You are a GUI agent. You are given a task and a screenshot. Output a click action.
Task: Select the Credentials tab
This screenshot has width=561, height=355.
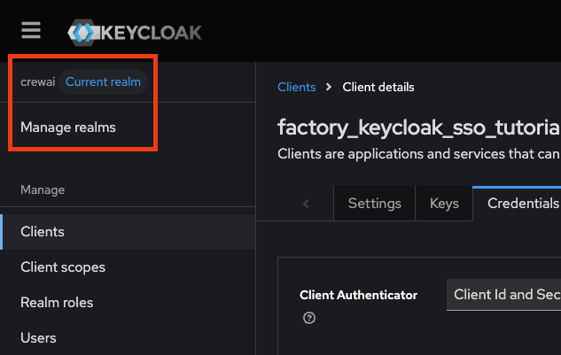point(517,204)
